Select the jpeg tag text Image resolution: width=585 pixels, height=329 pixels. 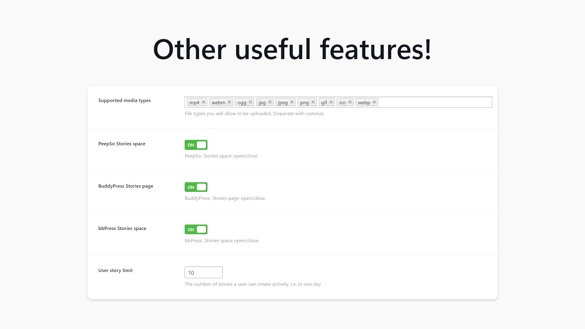coord(283,103)
